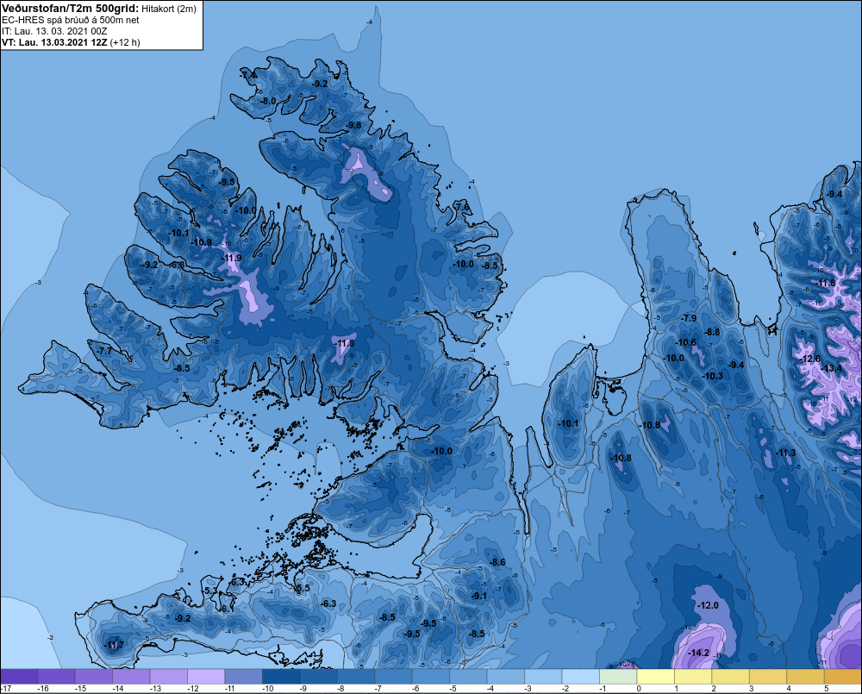Click the yellow swatch between 3 and 4
This screenshot has width=862, height=694.
(x=767, y=677)
